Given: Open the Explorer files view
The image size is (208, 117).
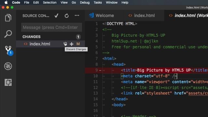Looking at the screenshot, I should pos(8,18).
